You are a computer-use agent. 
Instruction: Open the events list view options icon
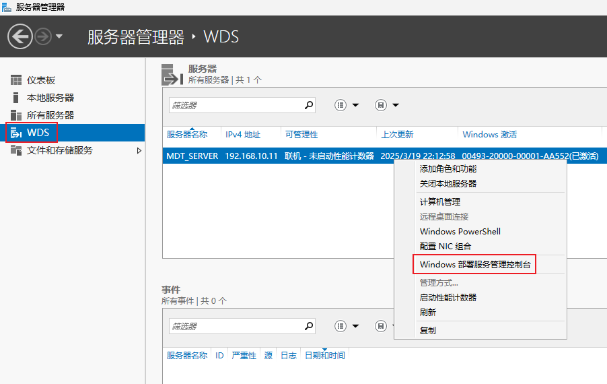[341, 326]
